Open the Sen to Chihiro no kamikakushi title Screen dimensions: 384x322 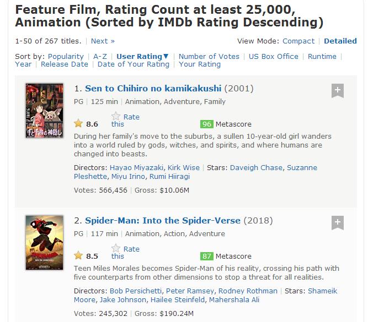[x=153, y=89]
